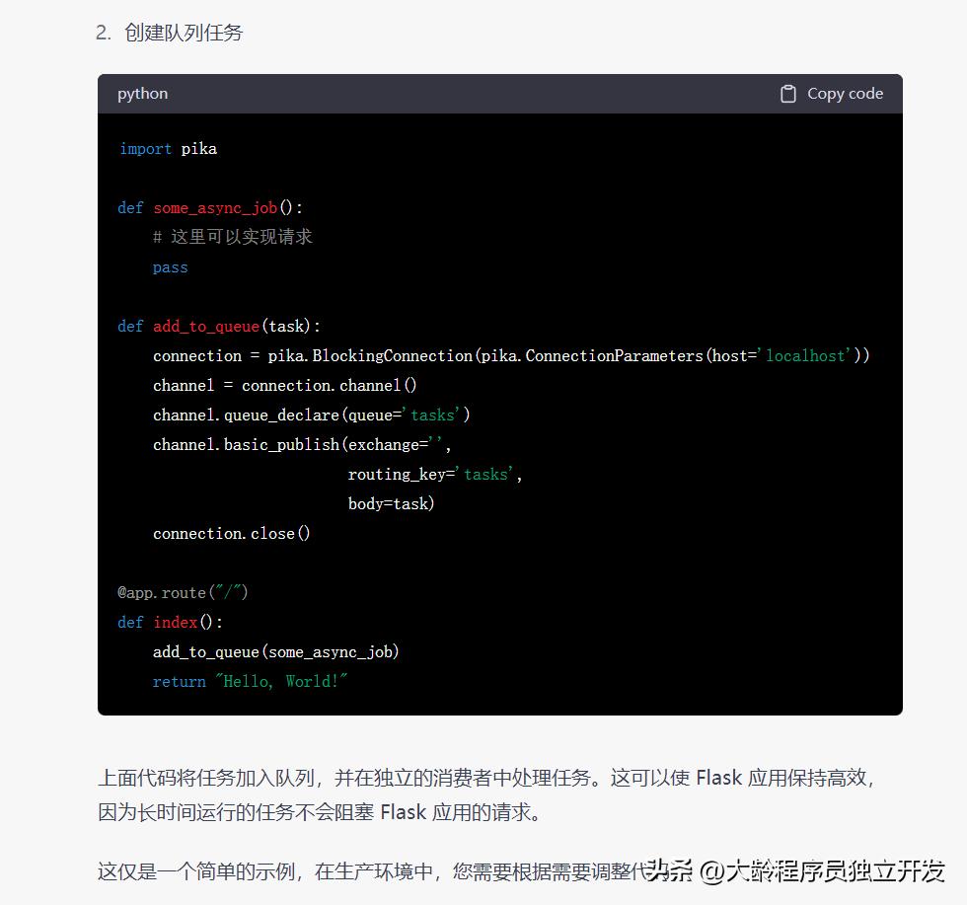
Task: Click the clipboard icon next to Copy code
Action: click(x=788, y=93)
